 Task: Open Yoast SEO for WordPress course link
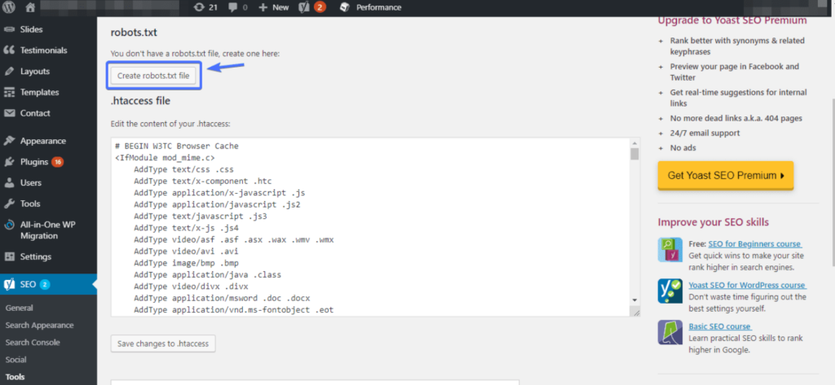747,285
